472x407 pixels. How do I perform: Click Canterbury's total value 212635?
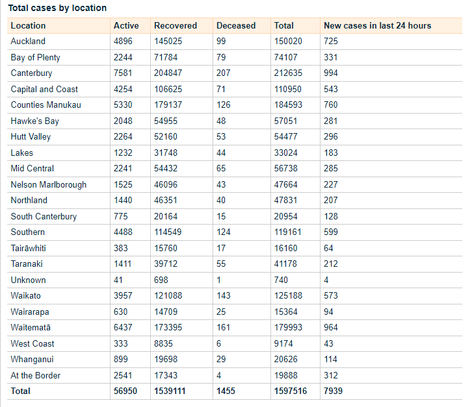(x=289, y=73)
